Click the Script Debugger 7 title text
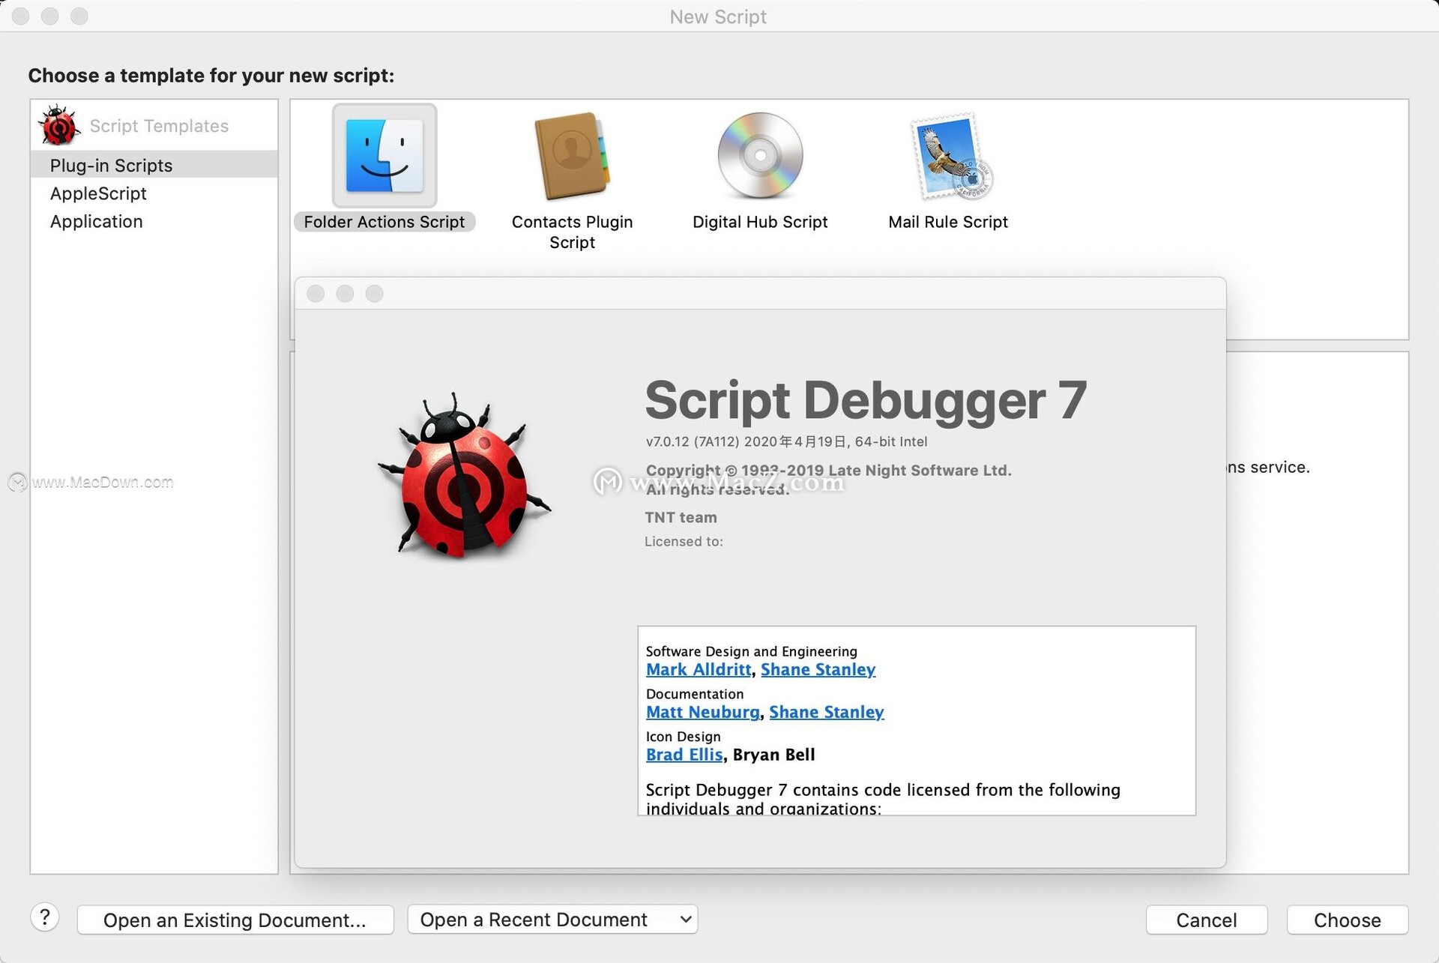 click(865, 401)
